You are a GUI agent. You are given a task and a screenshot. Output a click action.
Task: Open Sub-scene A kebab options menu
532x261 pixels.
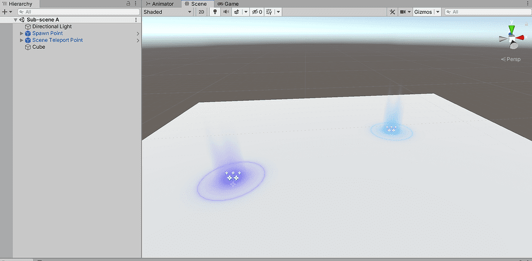[x=136, y=20]
